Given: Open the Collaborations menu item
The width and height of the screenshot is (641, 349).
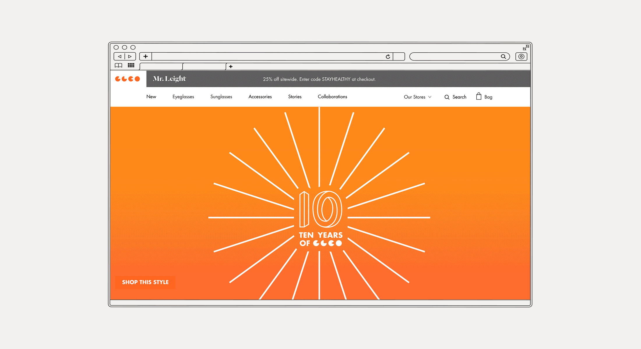Looking at the screenshot, I should pyautogui.click(x=332, y=97).
